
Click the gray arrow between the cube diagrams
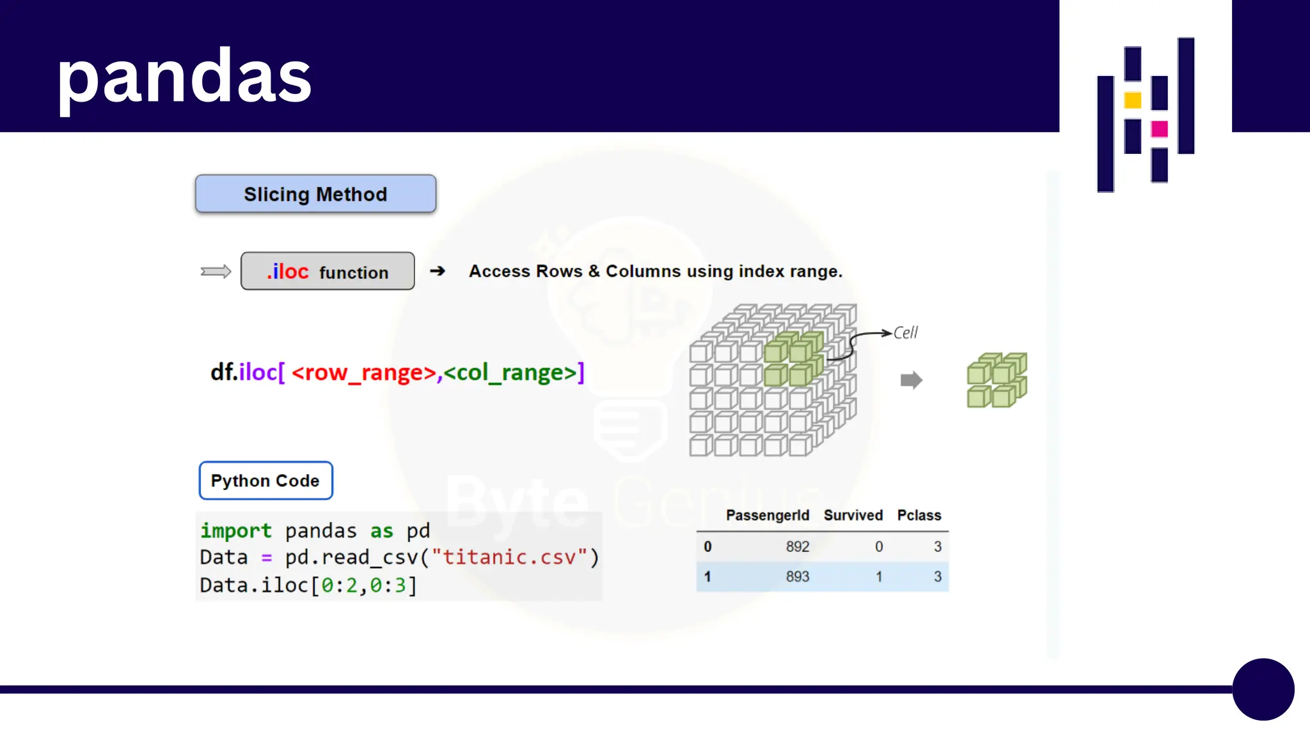[x=911, y=380]
